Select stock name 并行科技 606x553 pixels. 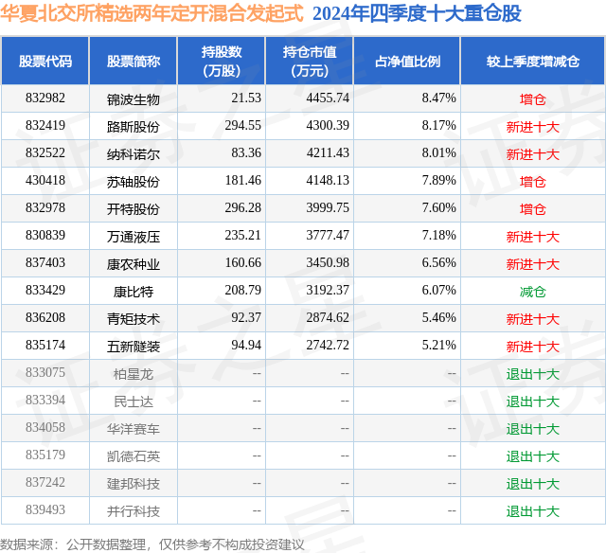click(x=134, y=511)
